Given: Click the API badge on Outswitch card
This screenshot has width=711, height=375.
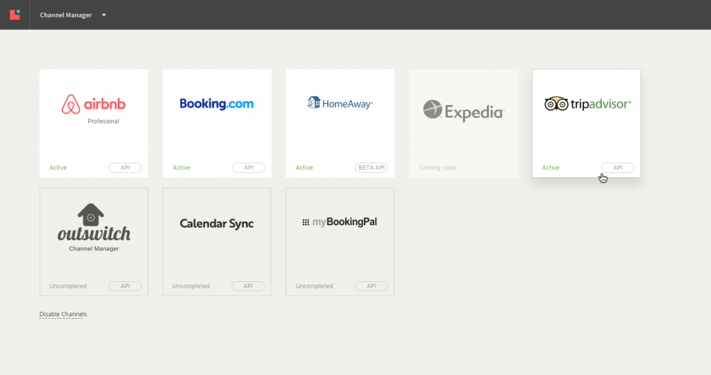Looking at the screenshot, I should point(125,286).
